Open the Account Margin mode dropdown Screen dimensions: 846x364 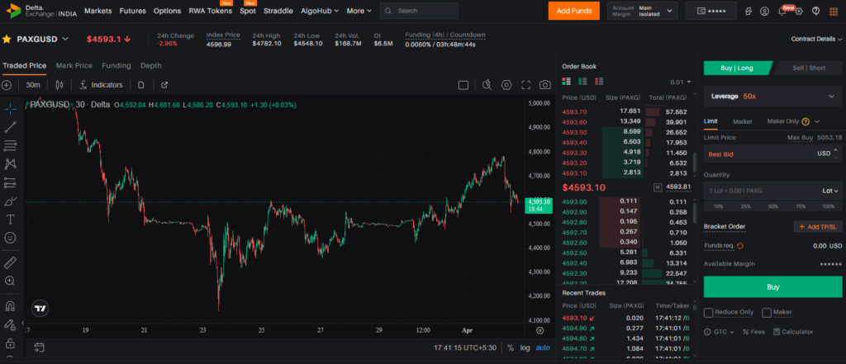[642, 11]
